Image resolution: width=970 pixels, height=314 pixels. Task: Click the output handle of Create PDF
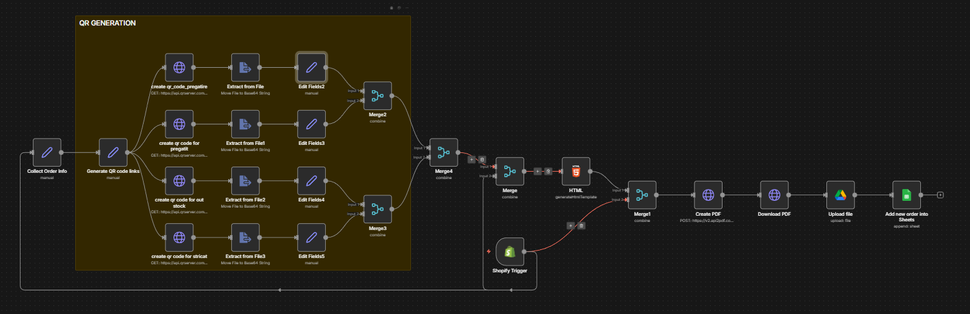723,195
